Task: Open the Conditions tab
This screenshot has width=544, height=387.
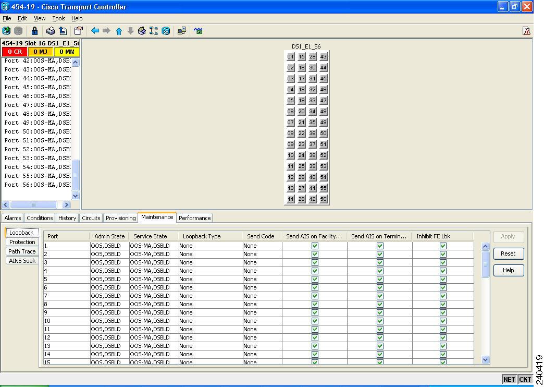Action: [40, 218]
